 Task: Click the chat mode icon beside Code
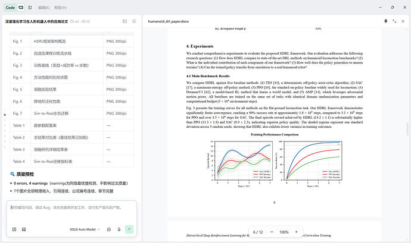click(x=21, y=8)
